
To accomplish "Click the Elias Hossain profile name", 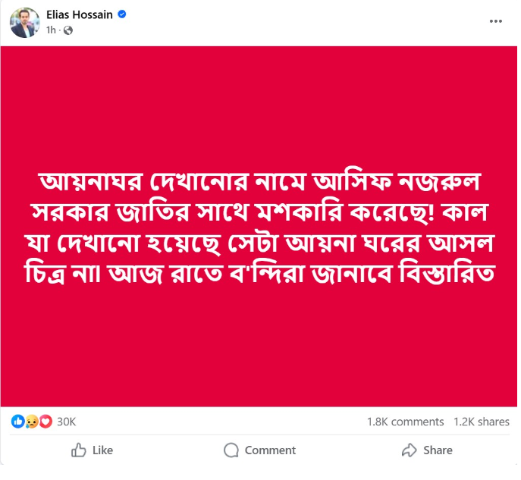I will (81, 14).
